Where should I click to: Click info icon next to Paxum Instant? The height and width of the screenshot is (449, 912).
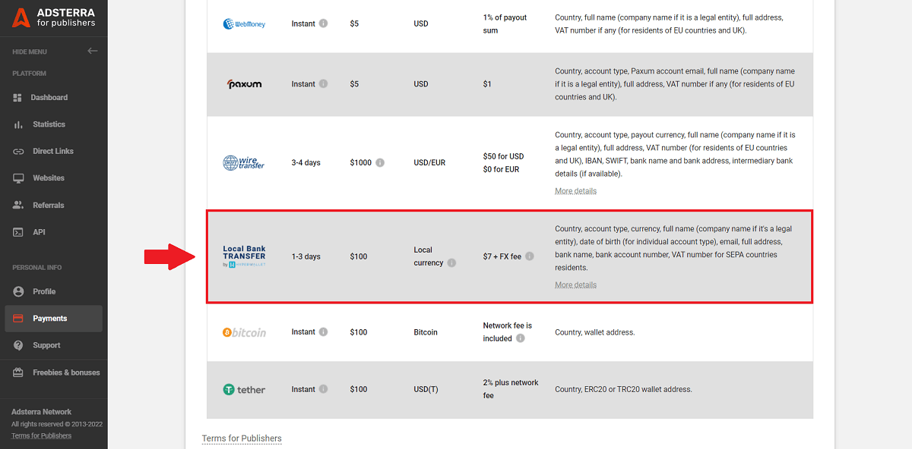tap(323, 83)
